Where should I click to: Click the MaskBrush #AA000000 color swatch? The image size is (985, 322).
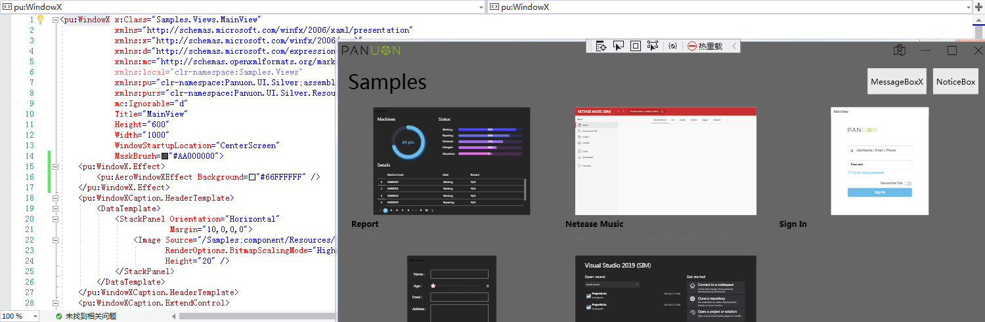(165, 156)
